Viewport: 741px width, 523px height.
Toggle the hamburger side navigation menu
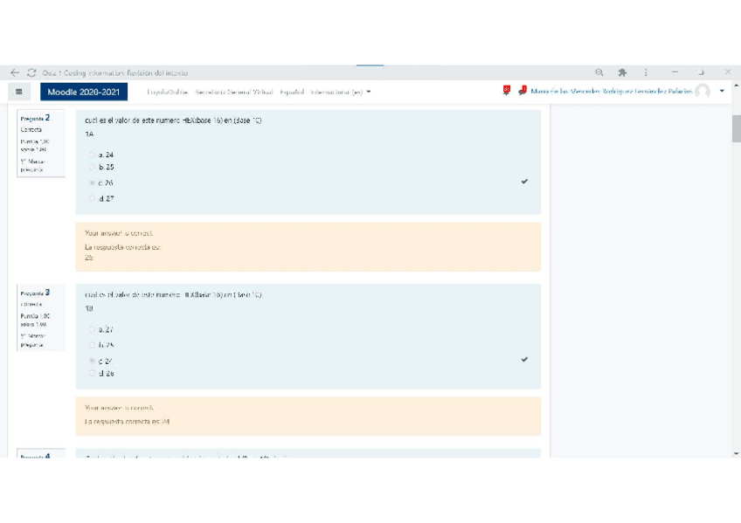pyautogui.click(x=19, y=92)
